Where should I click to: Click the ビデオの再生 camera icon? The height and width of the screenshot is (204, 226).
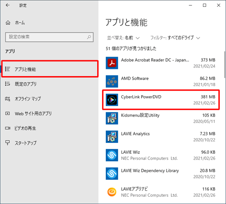pos(8,128)
